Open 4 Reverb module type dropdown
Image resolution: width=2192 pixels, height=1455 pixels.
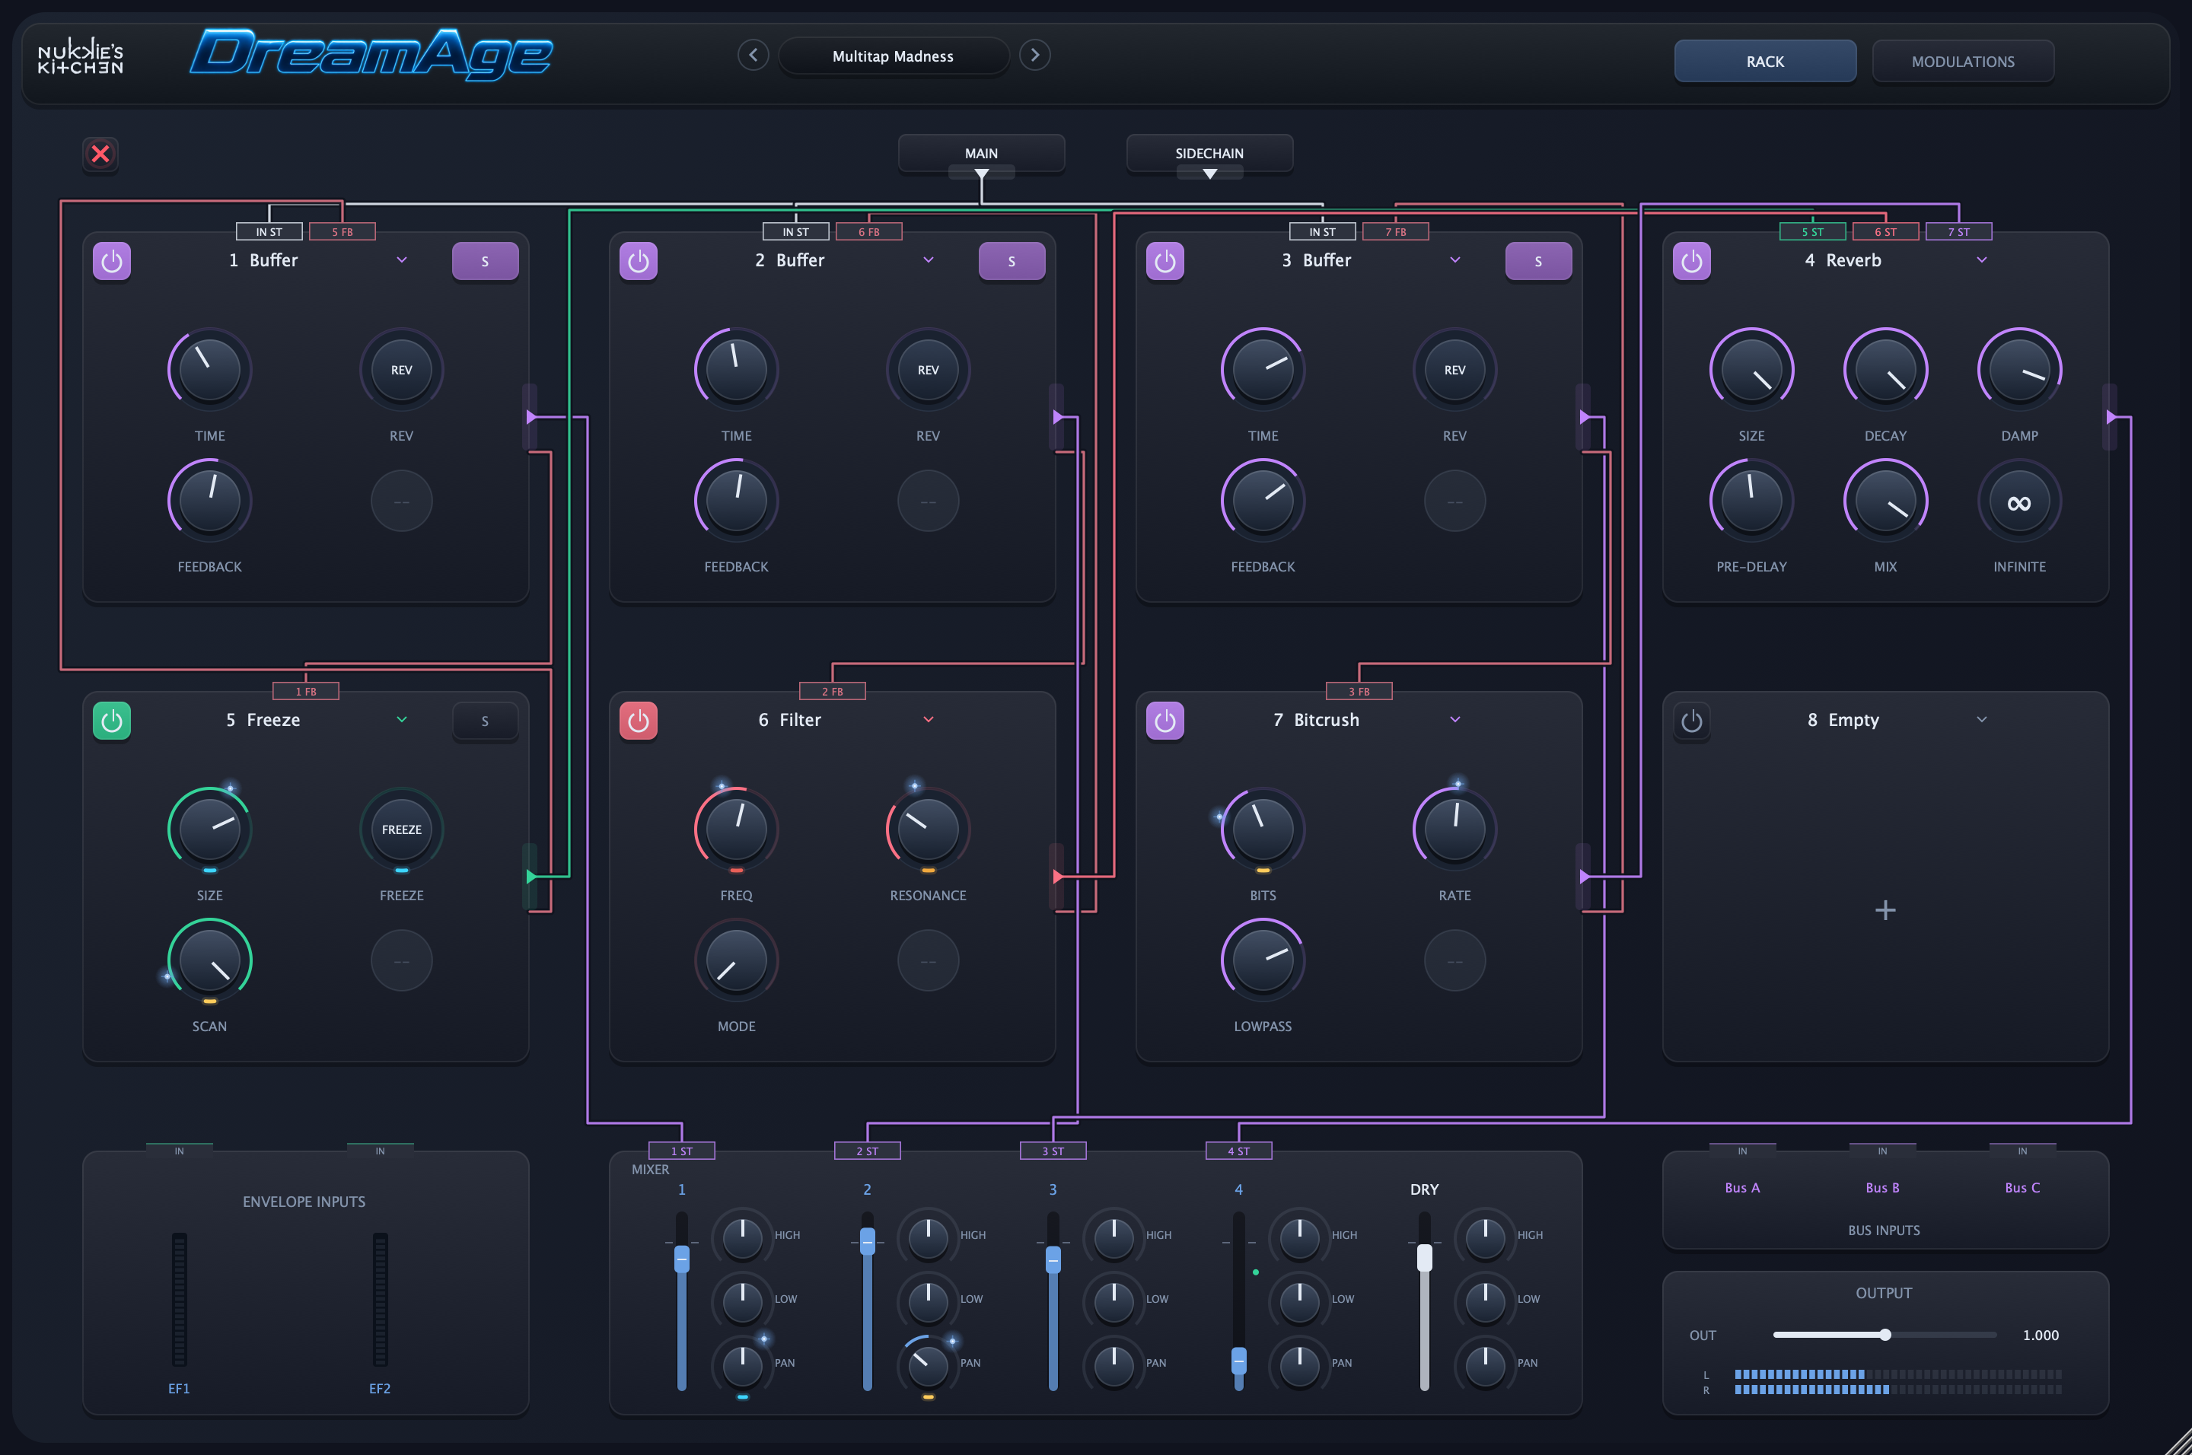(1981, 259)
